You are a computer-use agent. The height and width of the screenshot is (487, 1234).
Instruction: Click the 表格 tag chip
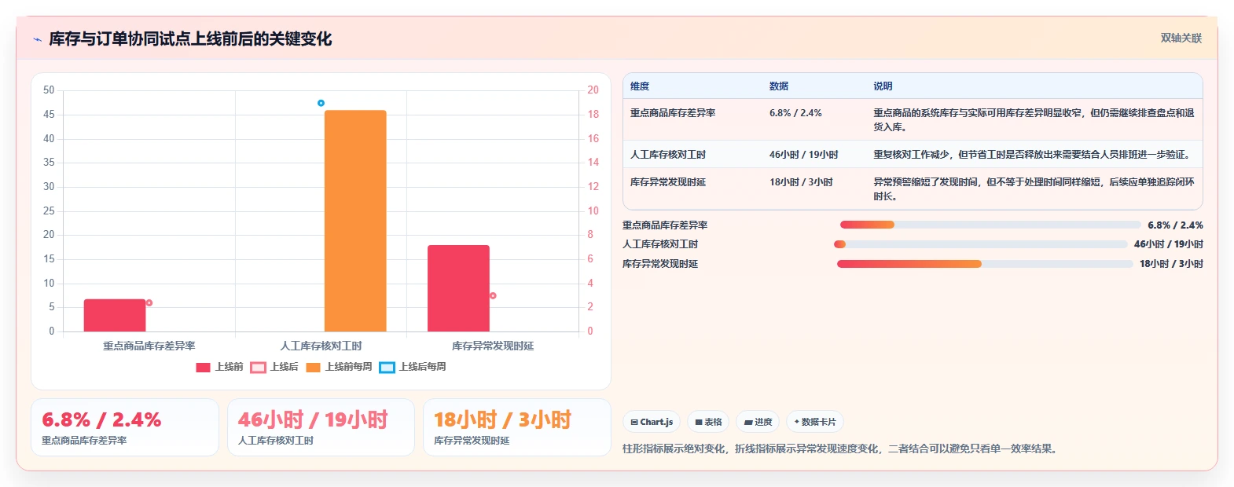(708, 422)
